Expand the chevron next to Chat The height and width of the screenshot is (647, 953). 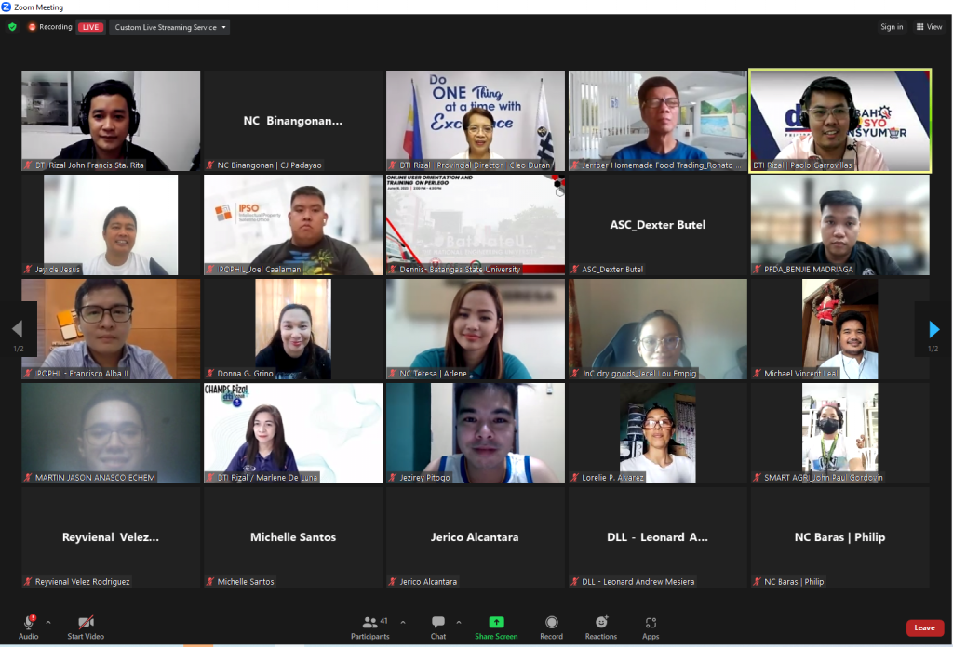(459, 622)
